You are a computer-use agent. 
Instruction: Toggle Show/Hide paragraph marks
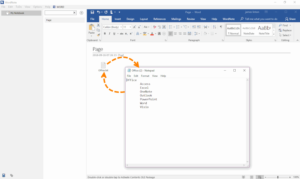[221, 27]
